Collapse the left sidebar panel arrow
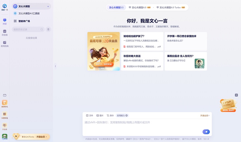Screen dimensions: 241x142 click(55, 66)
